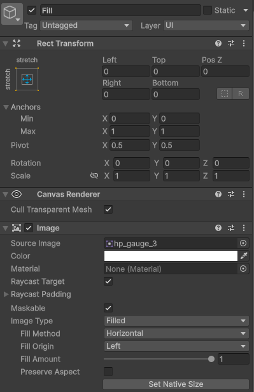The height and width of the screenshot is (392, 254).
Task: Select the Color eyedropper tool
Action: (244, 256)
